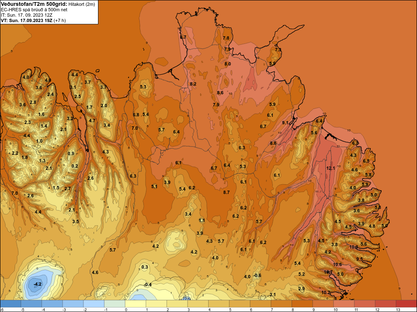
Task: Click the legend tick label 0
Action: (x=126, y=309)
